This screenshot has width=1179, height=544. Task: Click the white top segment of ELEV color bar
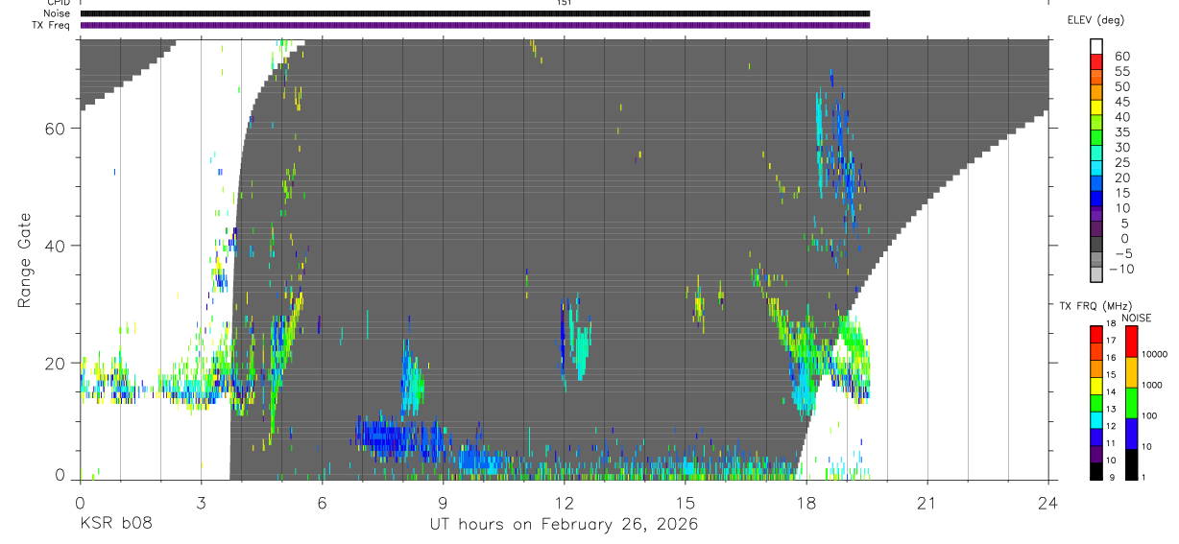tap(1095, 48)
